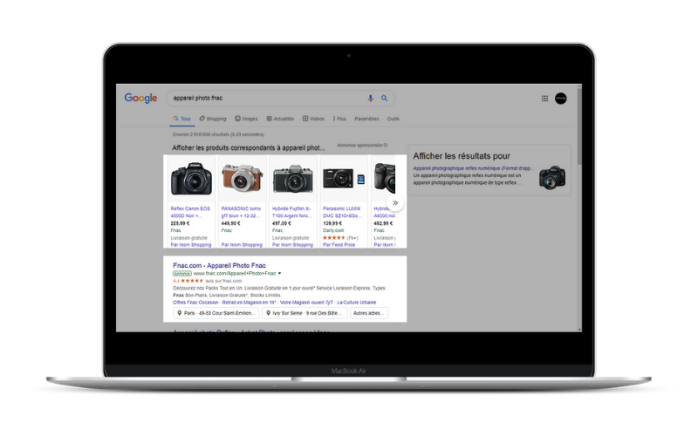Click the Reflex Canon EOS camera thumbnail

click(191, 179)
